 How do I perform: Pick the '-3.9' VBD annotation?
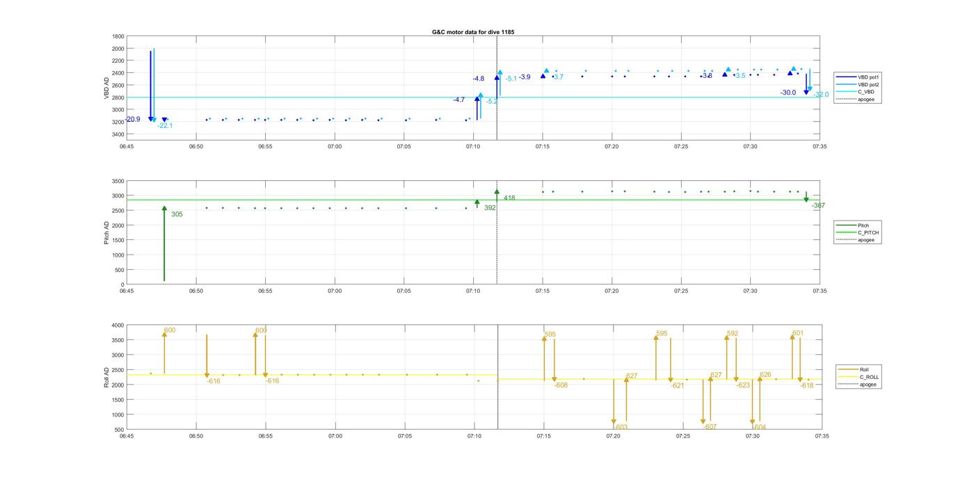click(x=525, y=77)
